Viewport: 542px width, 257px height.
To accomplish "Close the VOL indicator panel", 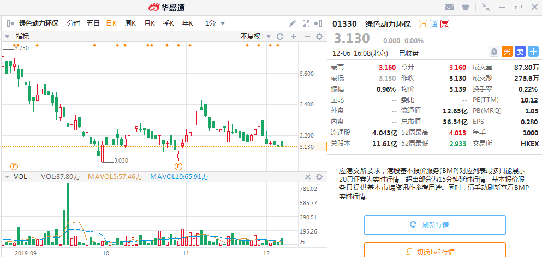I will pos(307,177).
